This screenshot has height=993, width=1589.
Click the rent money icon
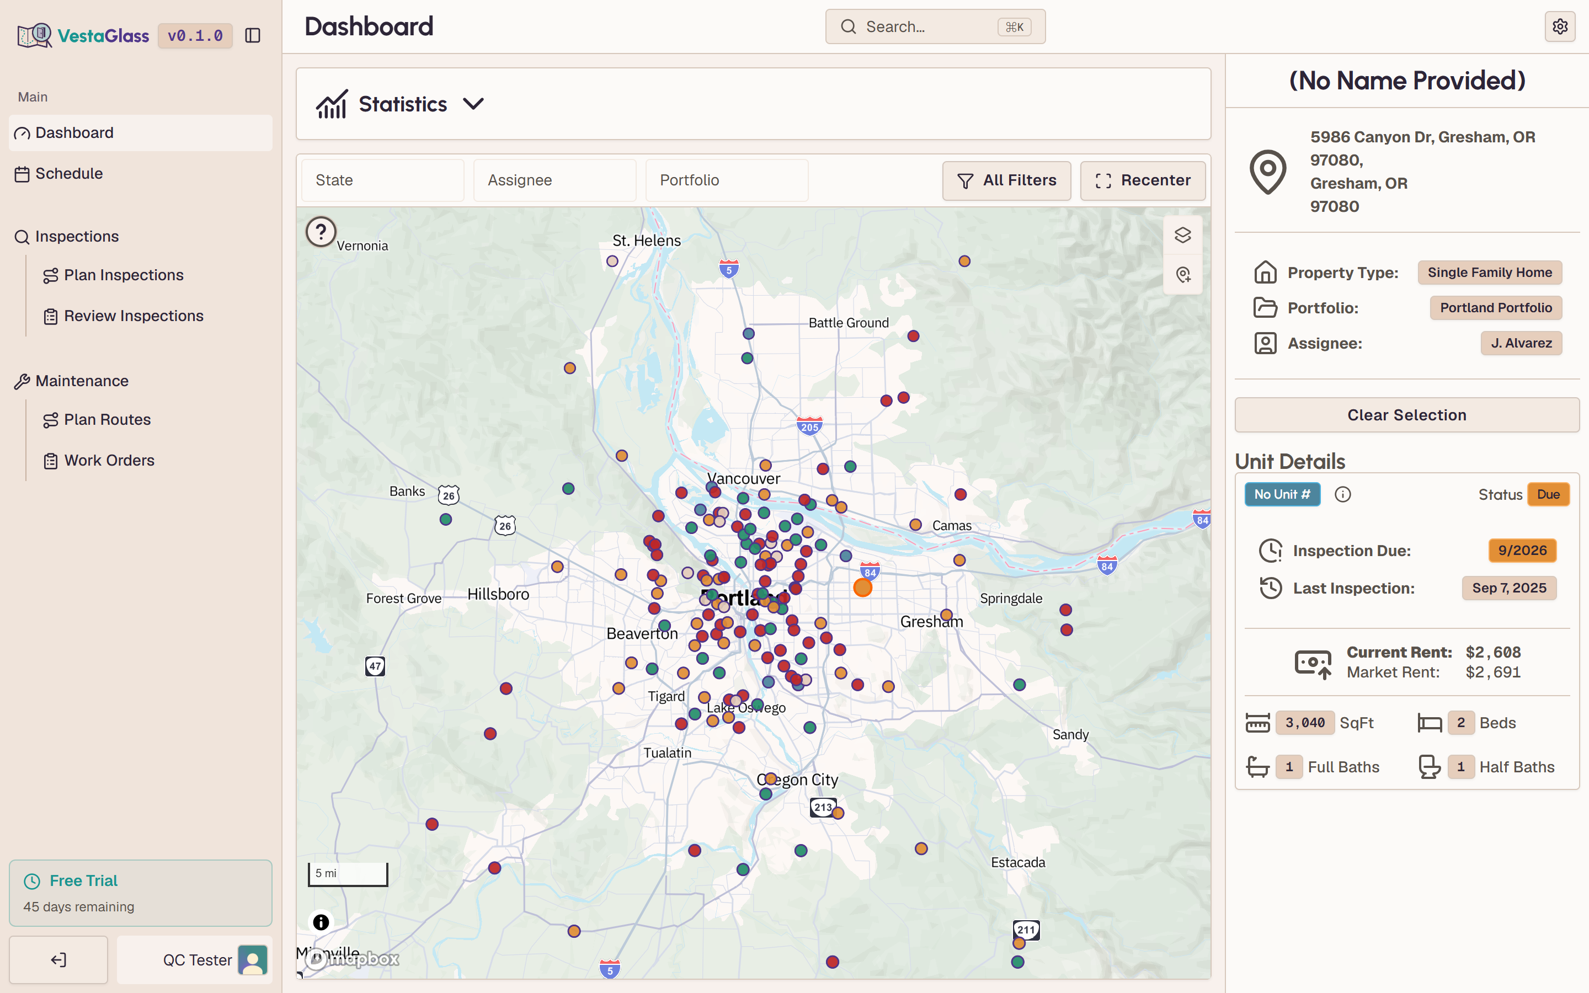1313,663
